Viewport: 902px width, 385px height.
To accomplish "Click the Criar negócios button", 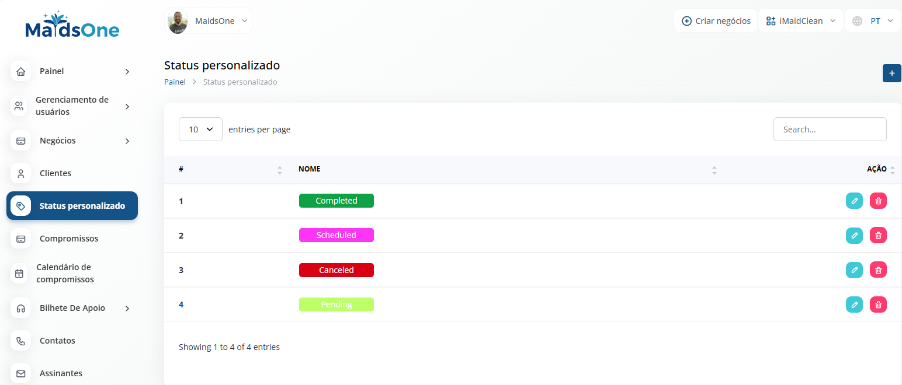I will pos(716,21).
